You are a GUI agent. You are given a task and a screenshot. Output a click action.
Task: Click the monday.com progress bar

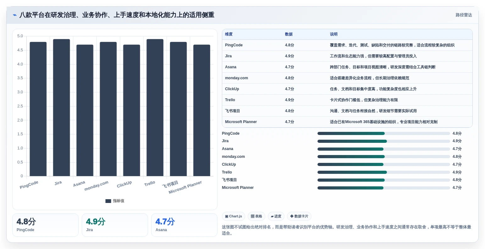point(383,157)
